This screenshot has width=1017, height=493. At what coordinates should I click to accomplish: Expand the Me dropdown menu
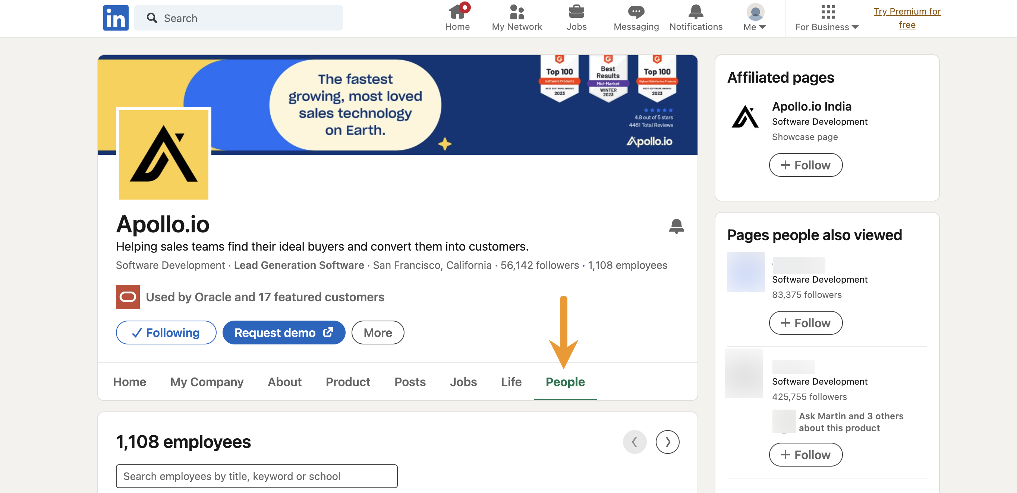point(754,18)
